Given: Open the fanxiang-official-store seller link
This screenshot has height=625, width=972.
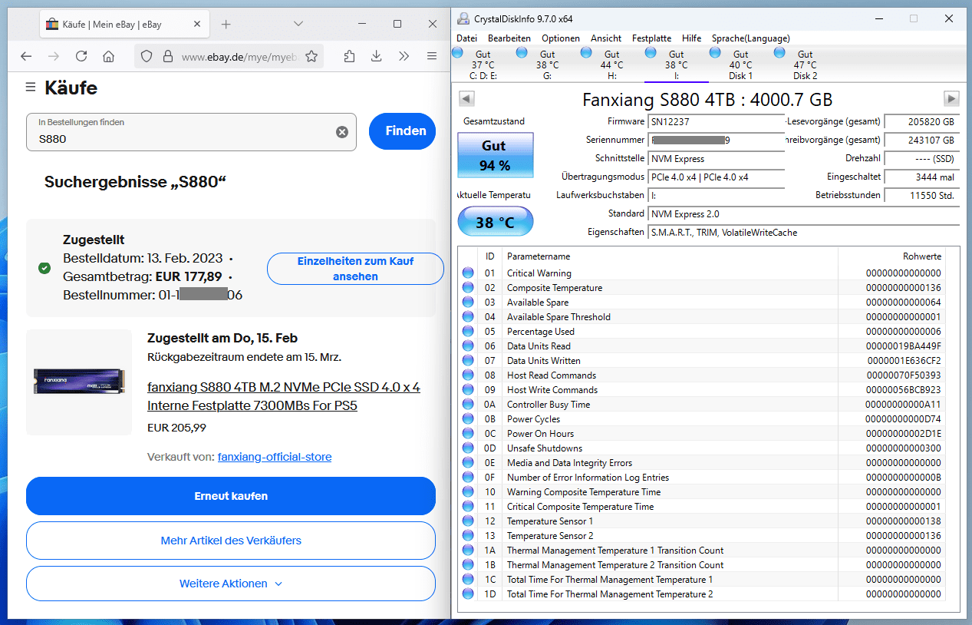Looking at the screenshot, I should [x=275, y=457].
